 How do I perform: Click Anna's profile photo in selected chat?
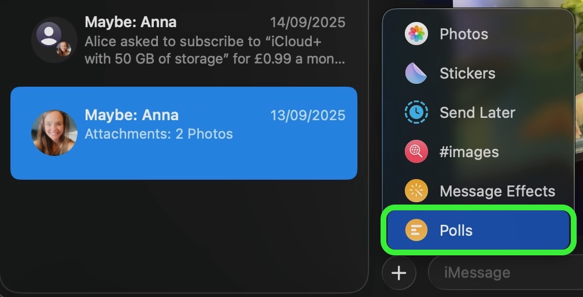[x=54, y=133]
